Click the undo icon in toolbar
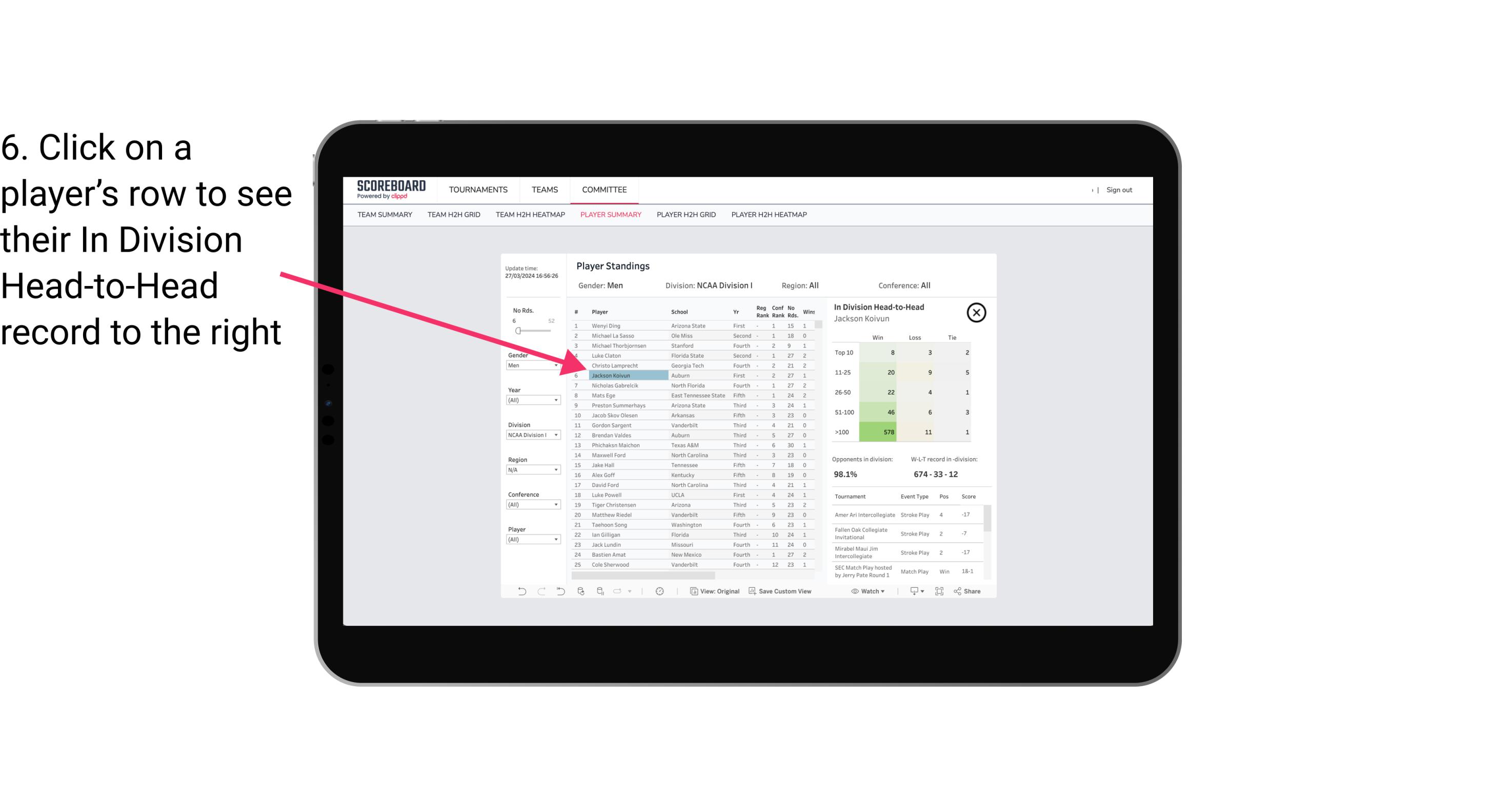 [520, 591]
